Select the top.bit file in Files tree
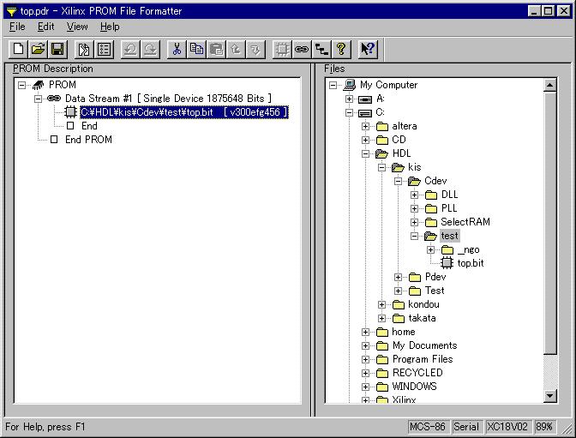The image size is (576, 438). [x=471, y=263]
